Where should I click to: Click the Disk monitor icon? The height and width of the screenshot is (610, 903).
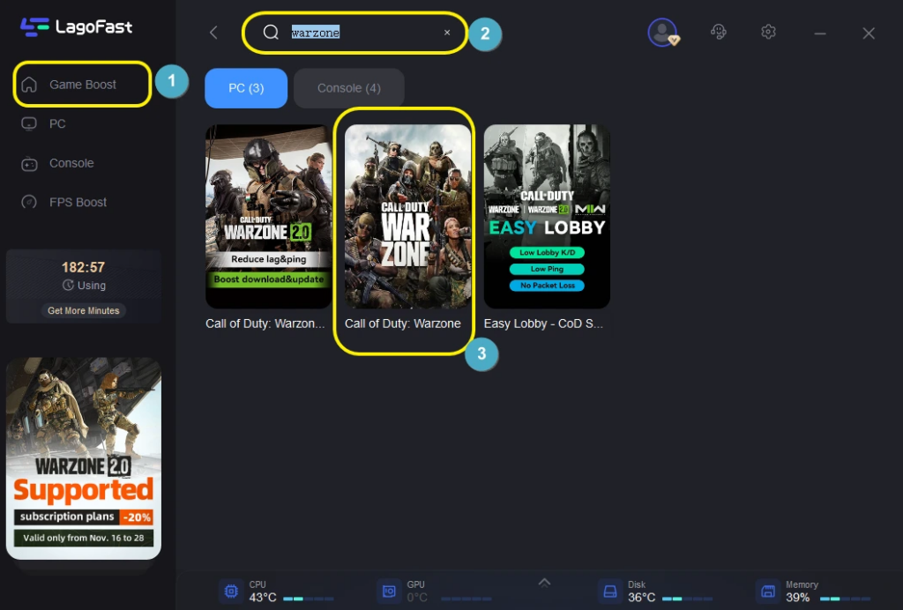tap(610, 591)
